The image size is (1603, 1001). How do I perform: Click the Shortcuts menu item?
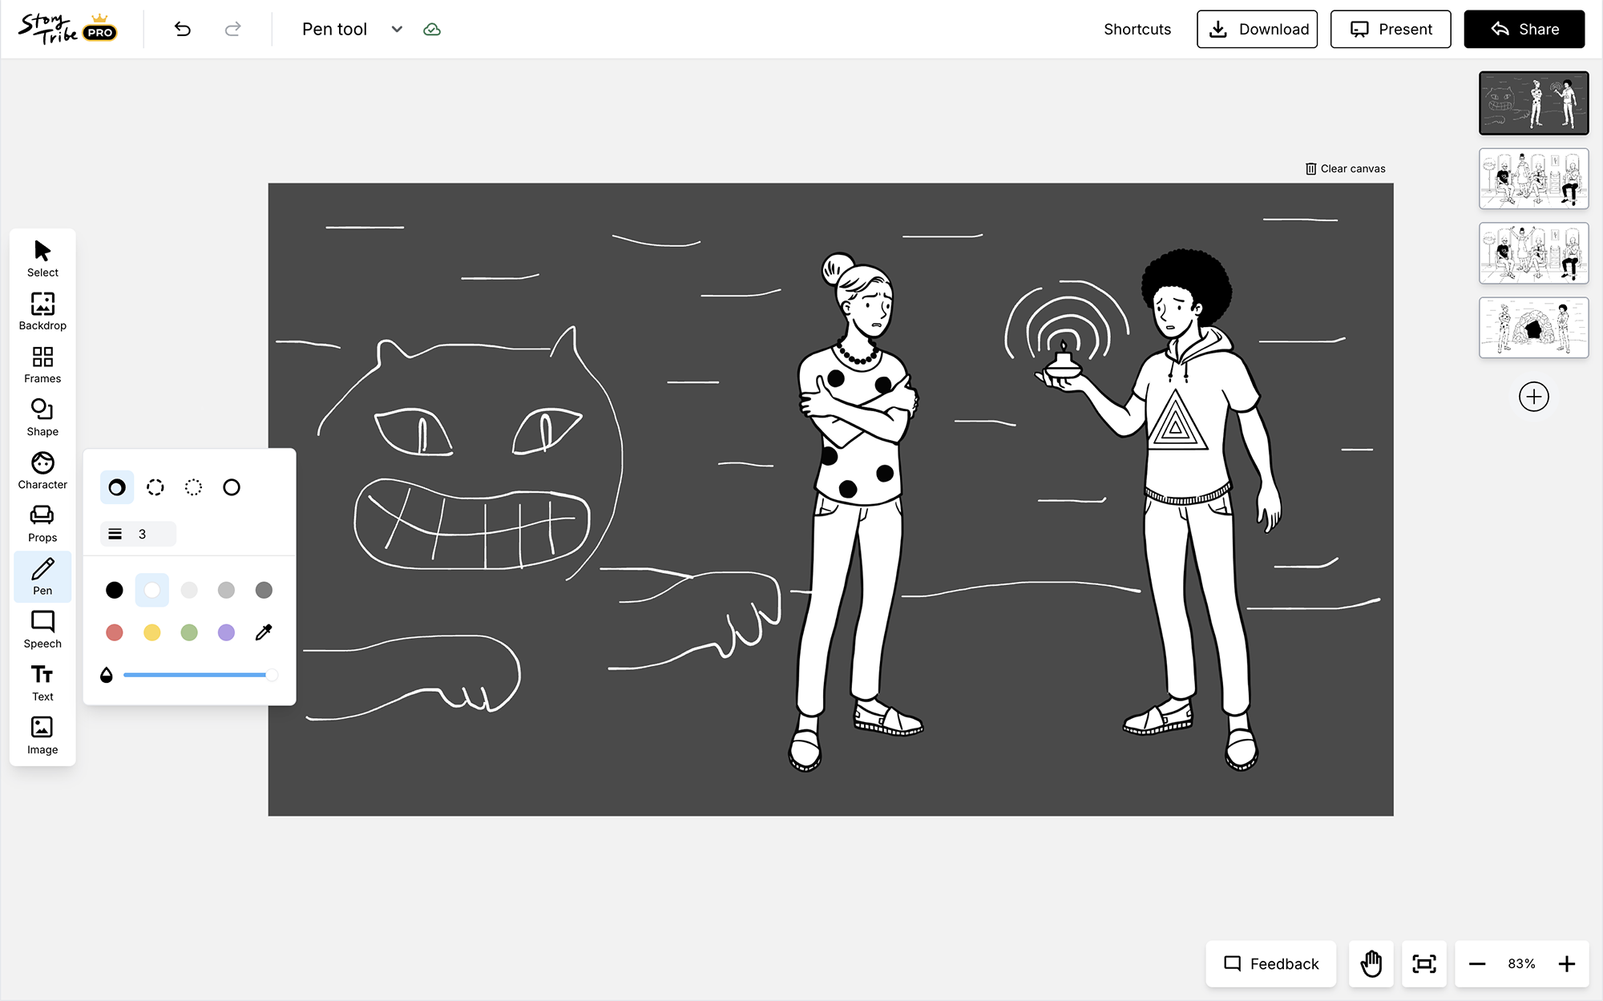coord(1137,30)
